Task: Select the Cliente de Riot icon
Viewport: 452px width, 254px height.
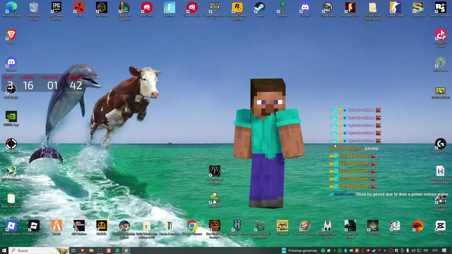Action: (192, 10)
